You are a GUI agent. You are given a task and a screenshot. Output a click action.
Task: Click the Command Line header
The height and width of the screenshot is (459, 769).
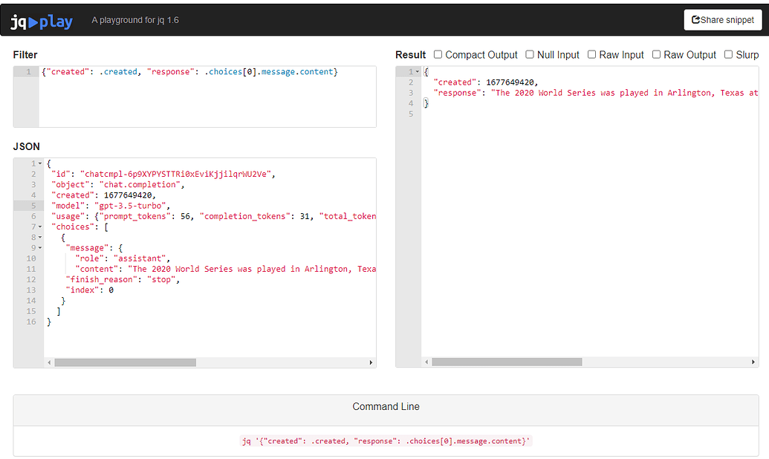386,406
